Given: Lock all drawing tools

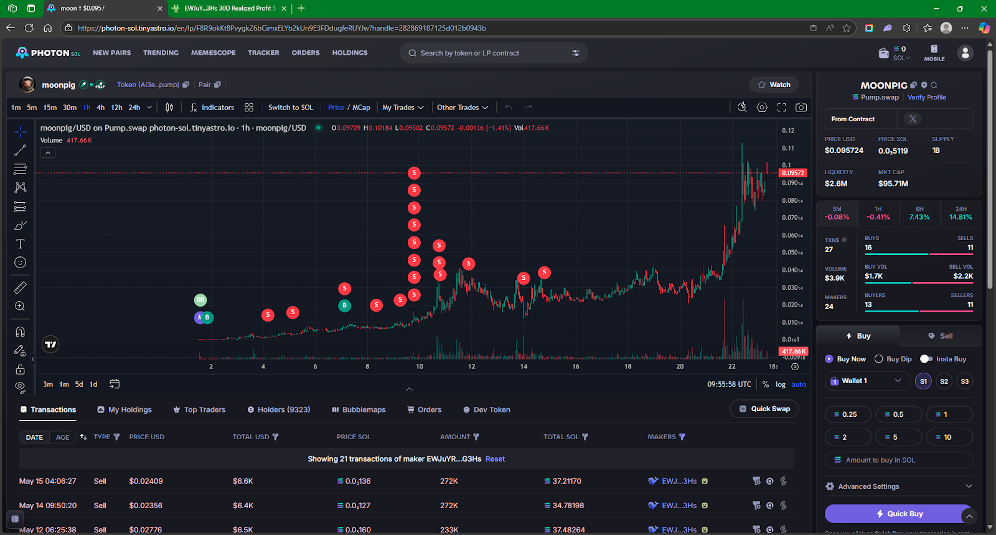Looking at the screenshot, I should coord(20,369).
